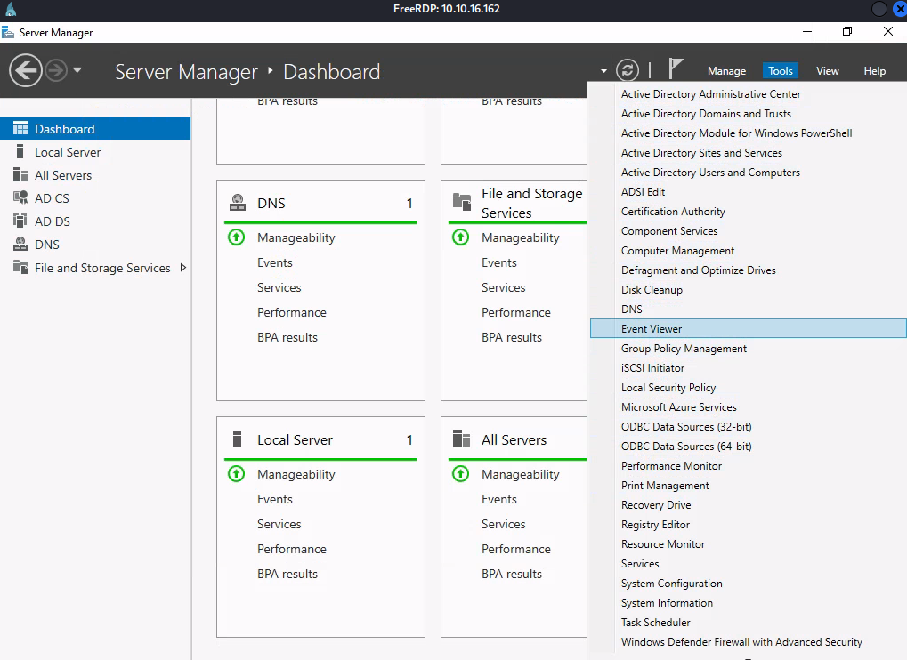Open BPA results in All Servers tile

click(x=512, y=574)
